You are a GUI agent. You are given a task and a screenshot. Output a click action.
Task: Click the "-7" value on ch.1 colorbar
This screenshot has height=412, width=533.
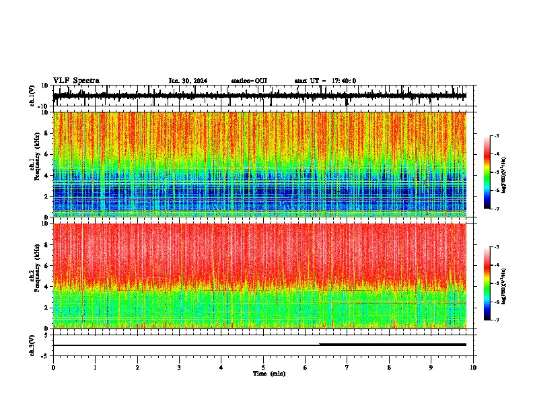tap(497, 209)
